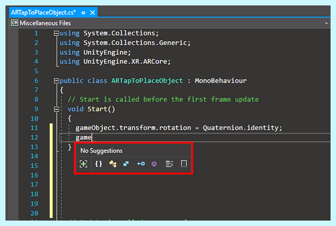Toggle the Classes filter icon in IntelliSense
This screenshot has height=226, width=336.
click(113, 164)
